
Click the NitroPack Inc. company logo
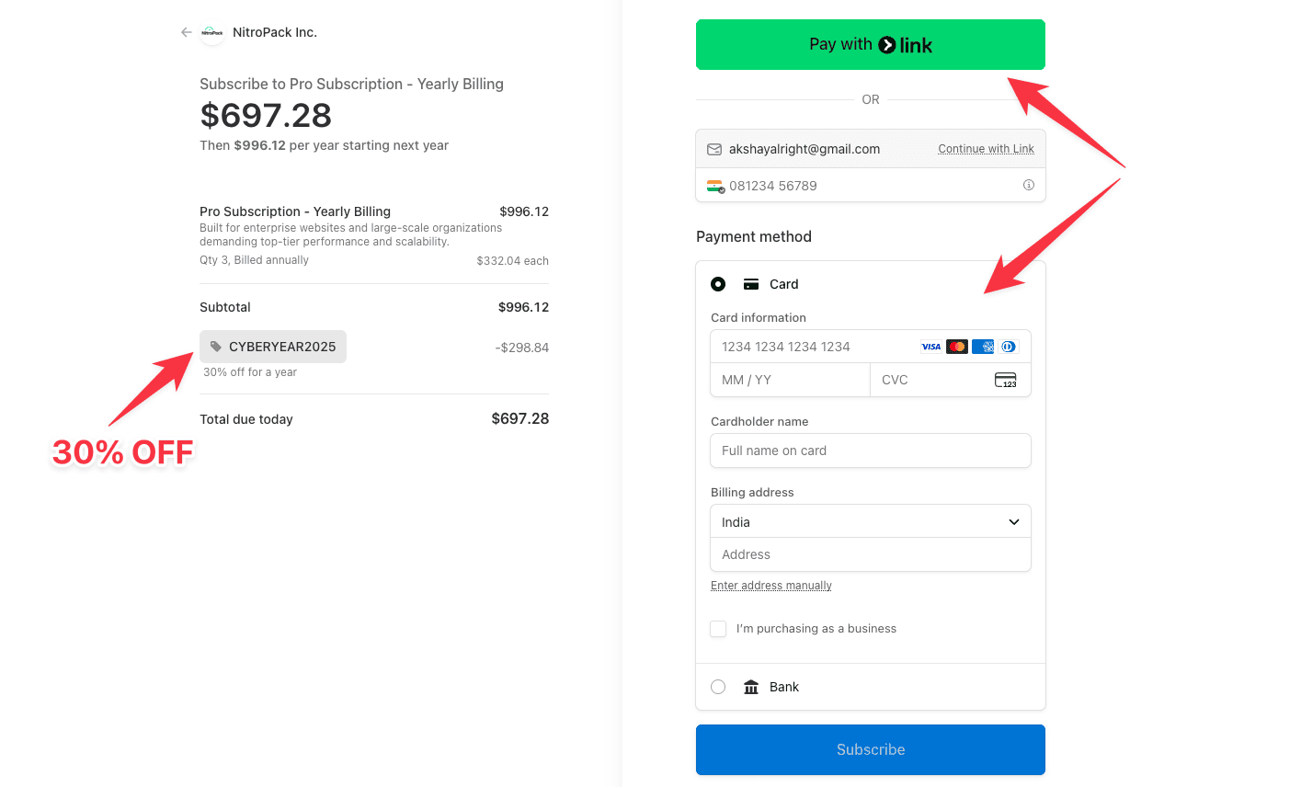pos(212,32)
